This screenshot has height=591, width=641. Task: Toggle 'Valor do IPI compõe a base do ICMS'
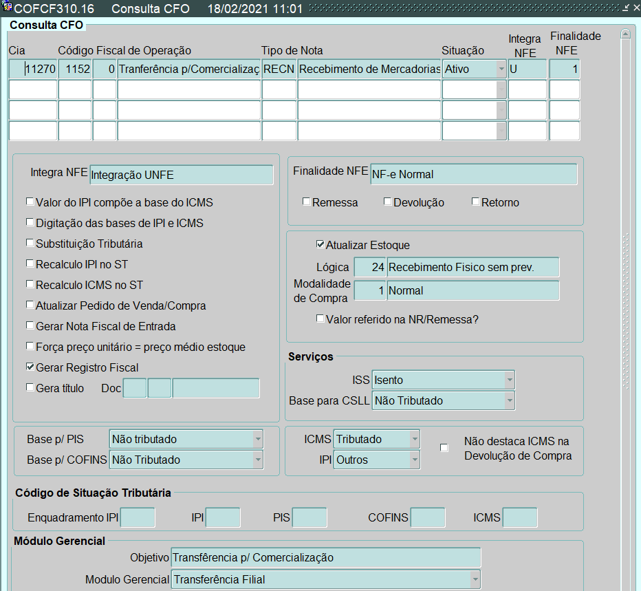pyautogui.click(x=30, y=202)
